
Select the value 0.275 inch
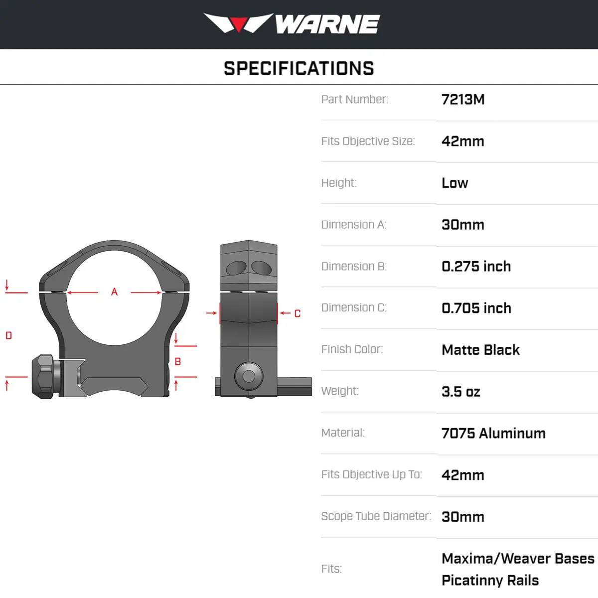tap(476, 266)
